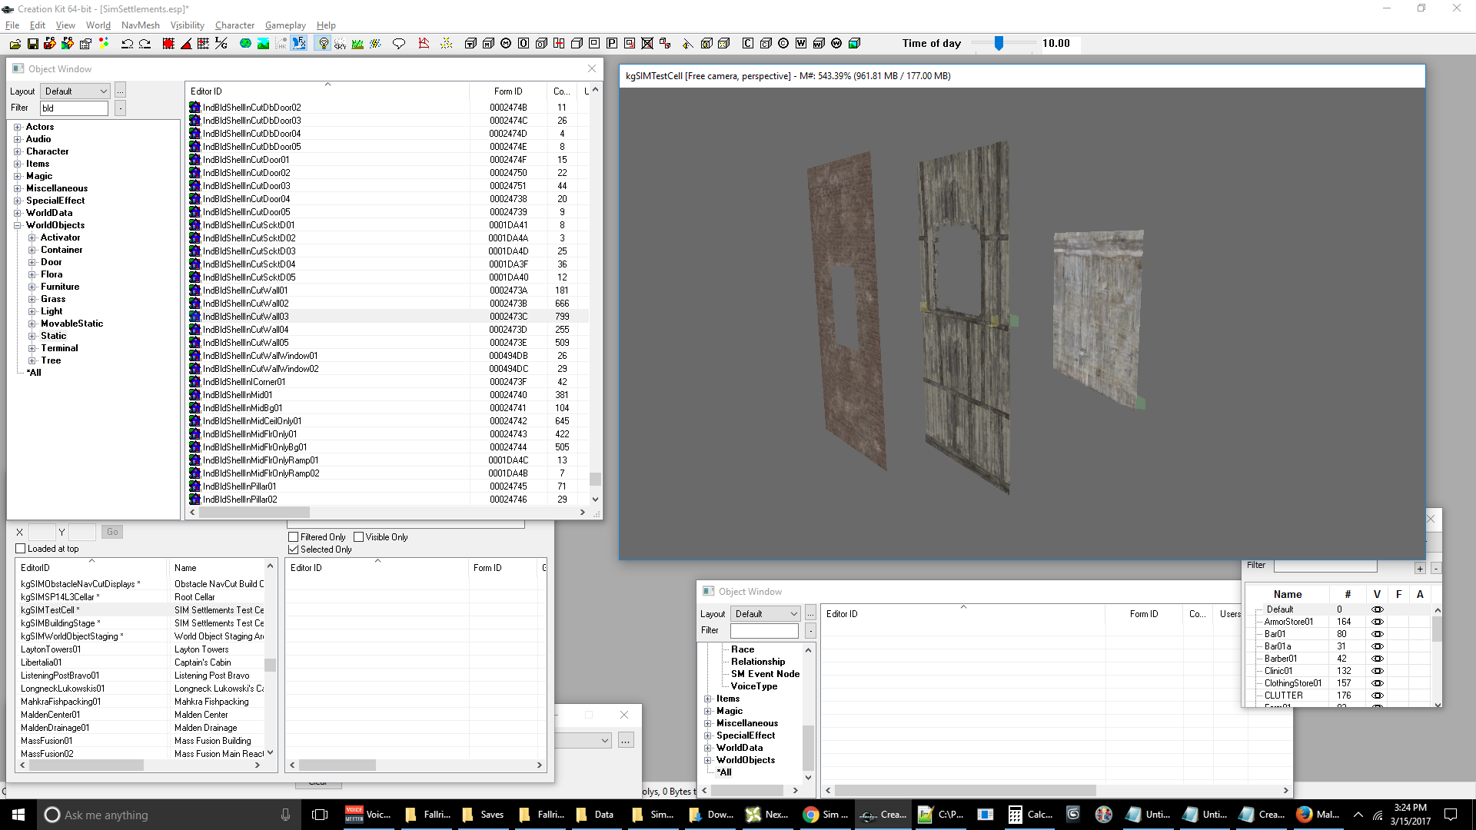
Task: Toggle the Snap to Angle red triangle icon
Action: tap(186, 44)
